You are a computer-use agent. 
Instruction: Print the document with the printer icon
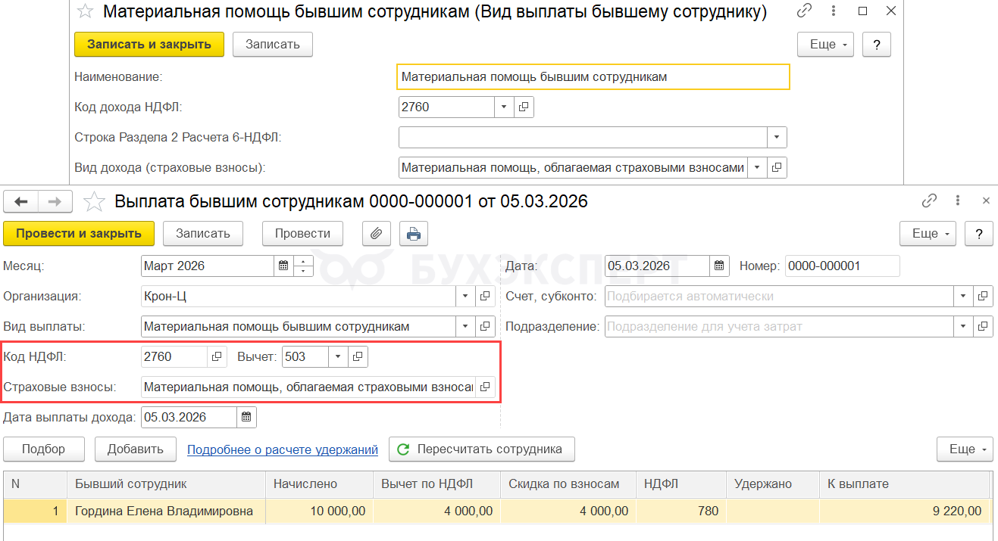pyautogui.click(x=414, y=234)
